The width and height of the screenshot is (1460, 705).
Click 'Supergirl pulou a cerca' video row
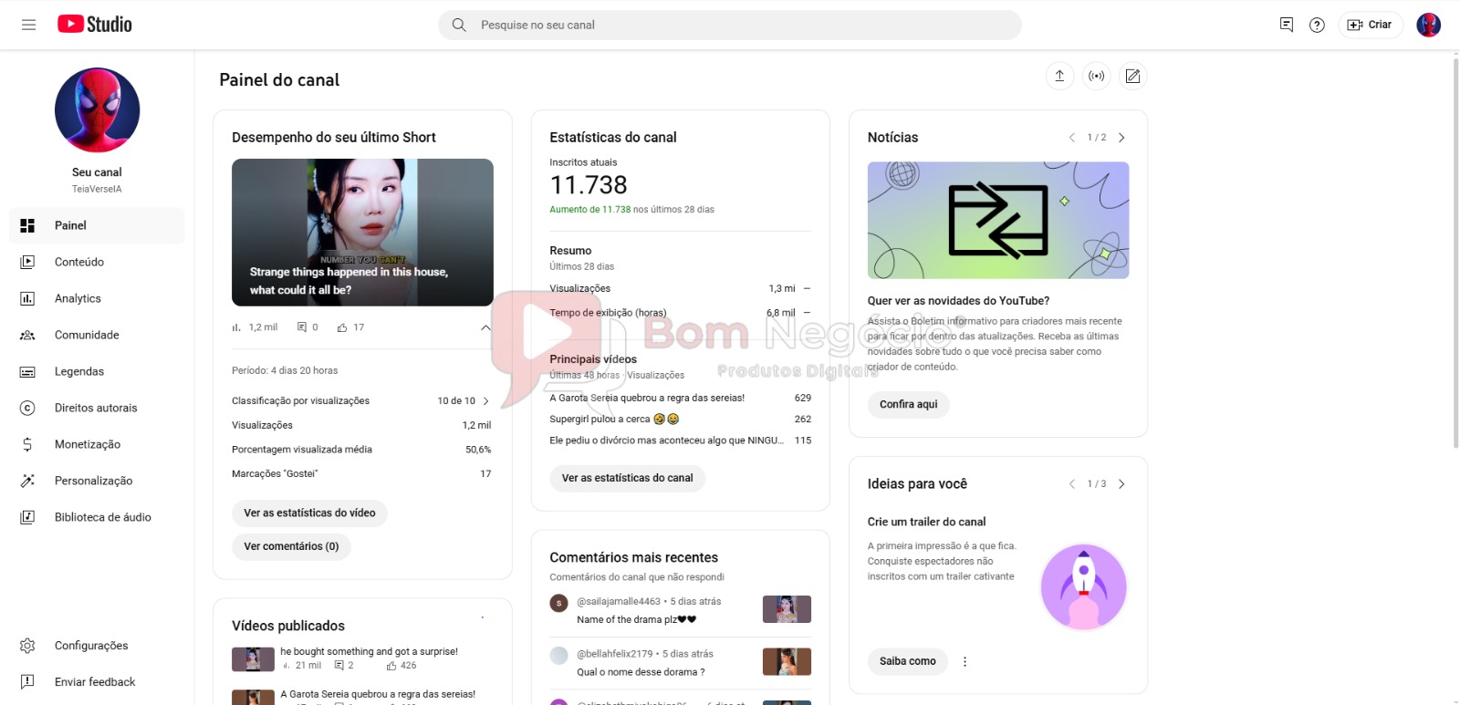pyautogui.click(x=680, y=420)
